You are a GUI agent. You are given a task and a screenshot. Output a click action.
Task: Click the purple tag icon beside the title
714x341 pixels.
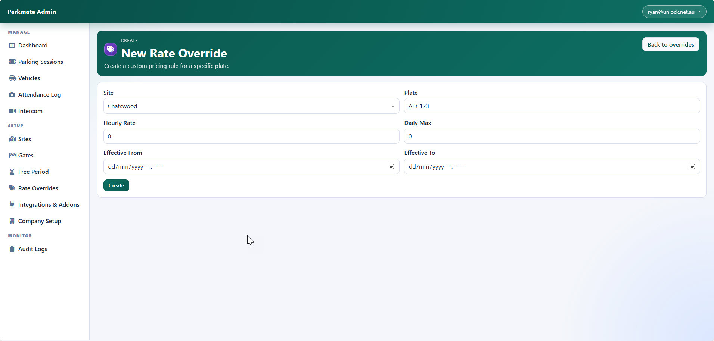[x=111, y=49]
